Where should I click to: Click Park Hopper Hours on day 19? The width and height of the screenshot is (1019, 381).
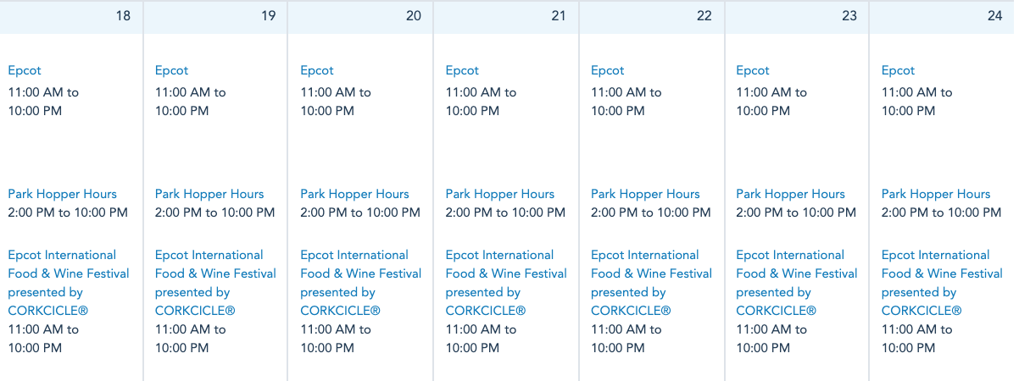click(x=209, y=194)
